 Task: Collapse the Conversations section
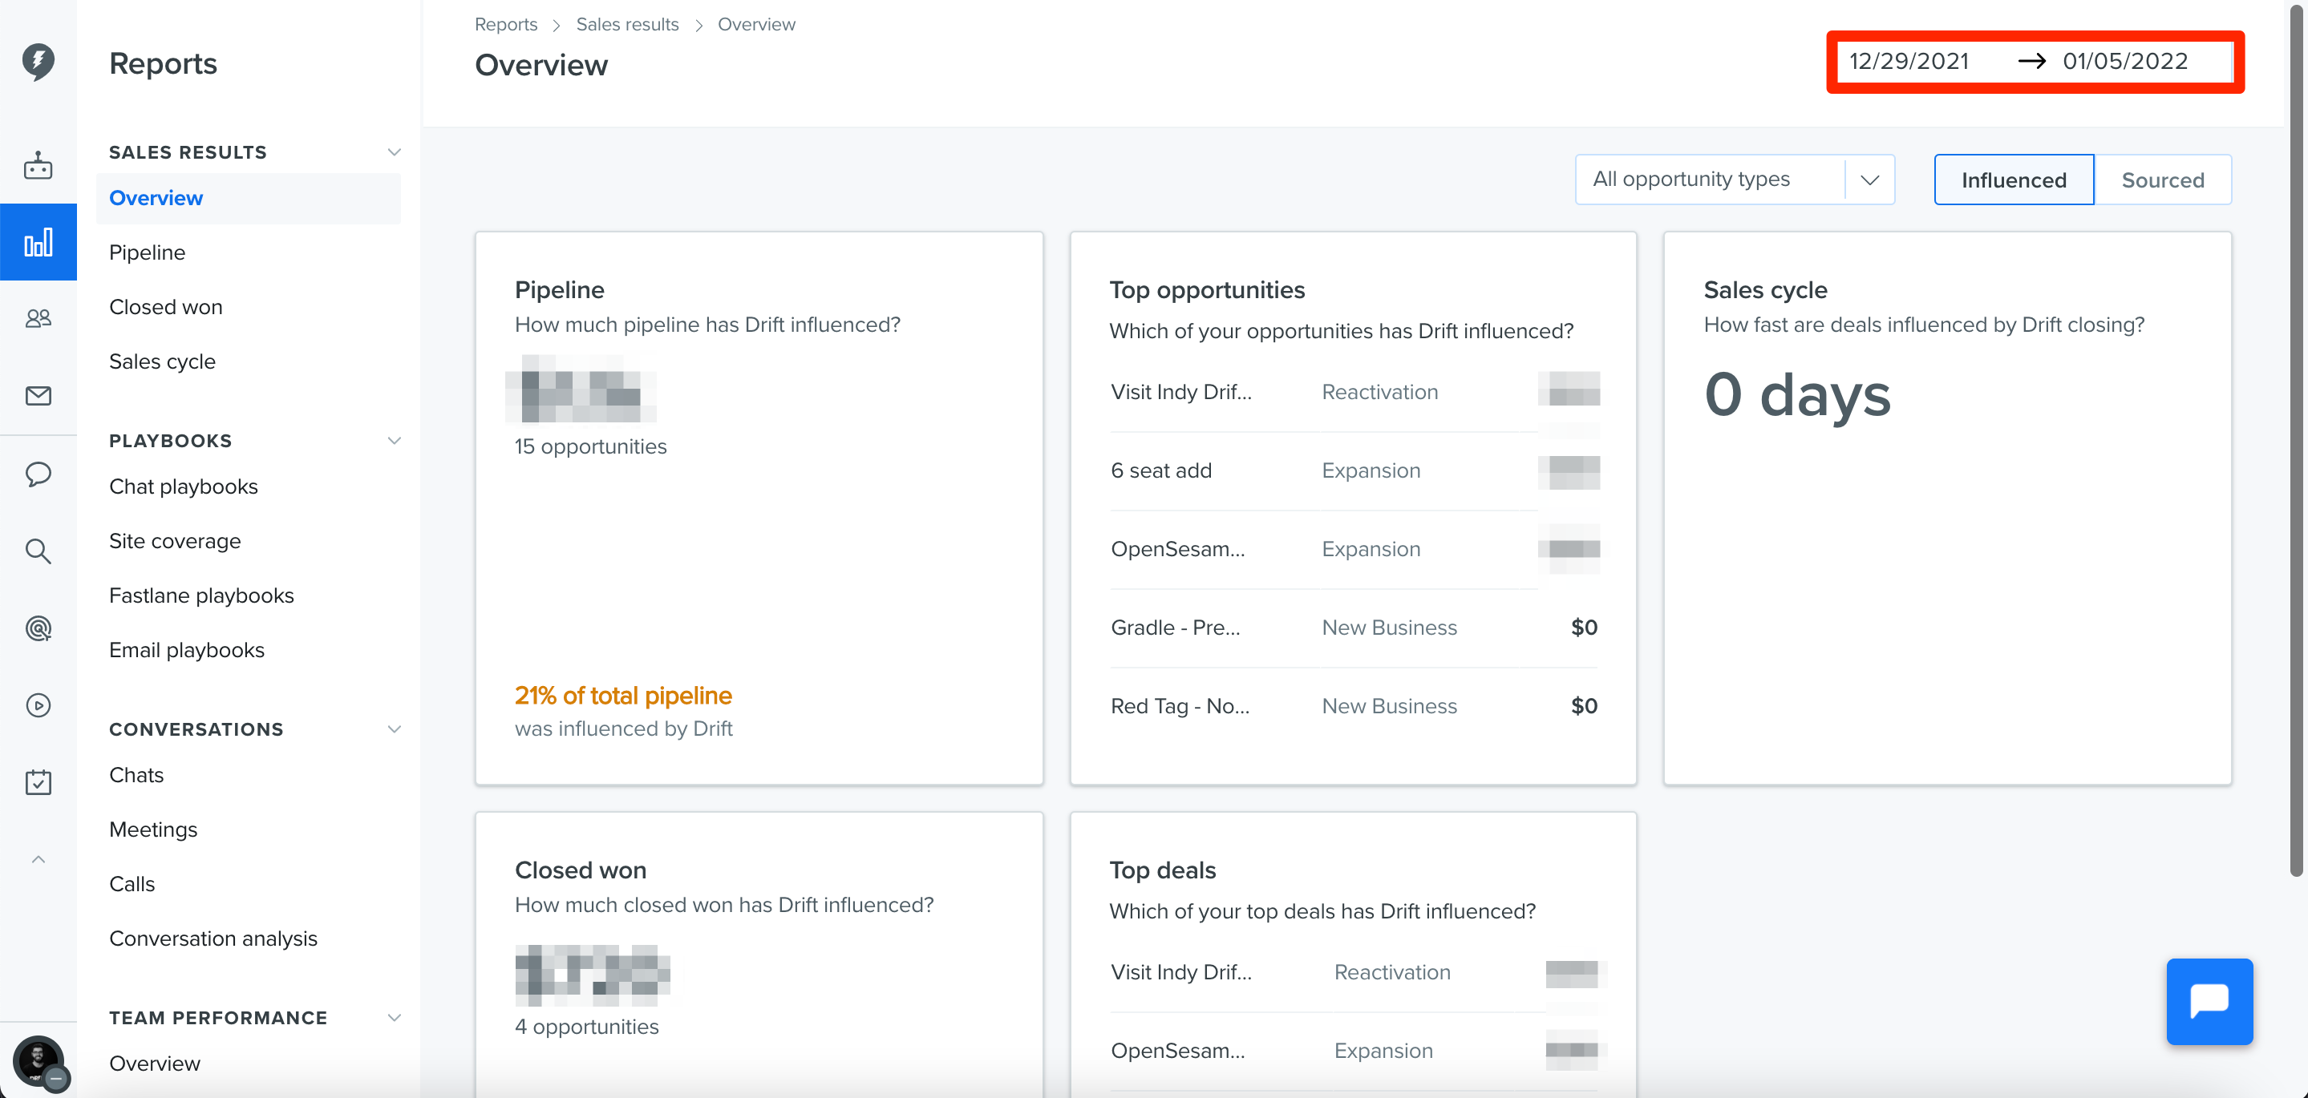click(x=393, y=729)
